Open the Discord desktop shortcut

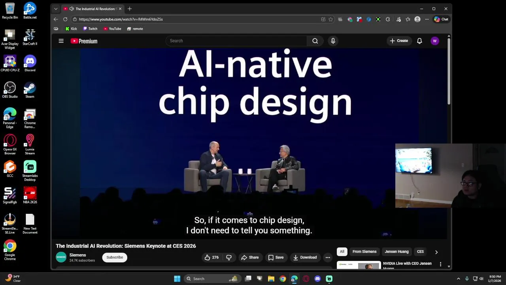(30, 64)
